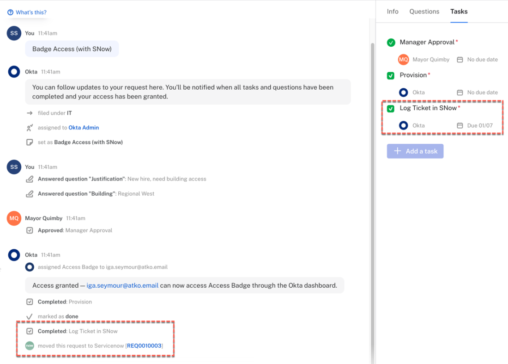Click Okta avatar under Provision task
The image size is (508, 364).
pyautogui.click(x=404, y=93)
